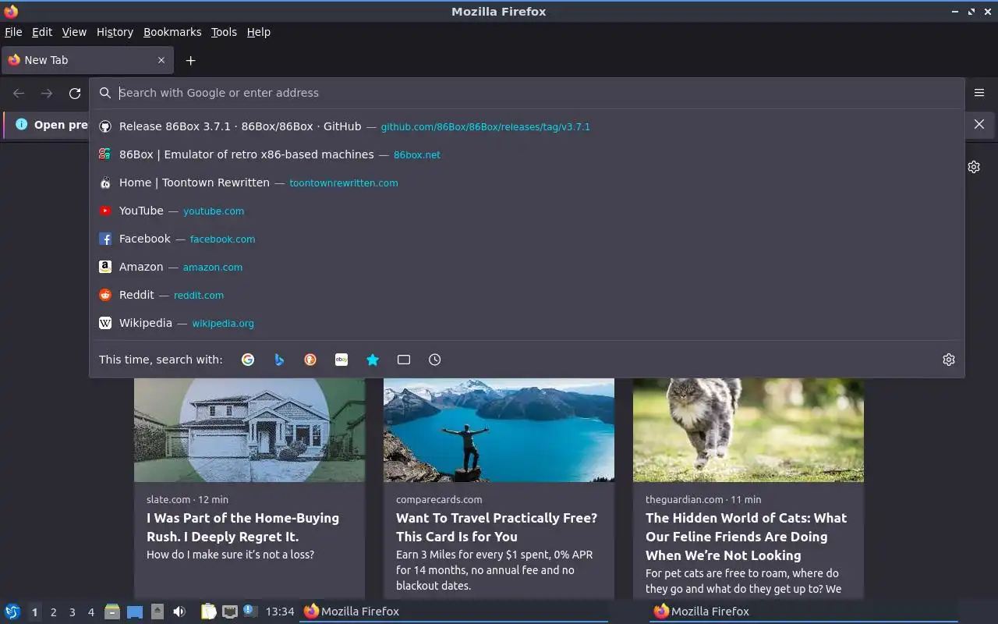Screen dimensions: 998x624
Task: Open search settings gear in dropdown
Action: (x=949, y=360)
